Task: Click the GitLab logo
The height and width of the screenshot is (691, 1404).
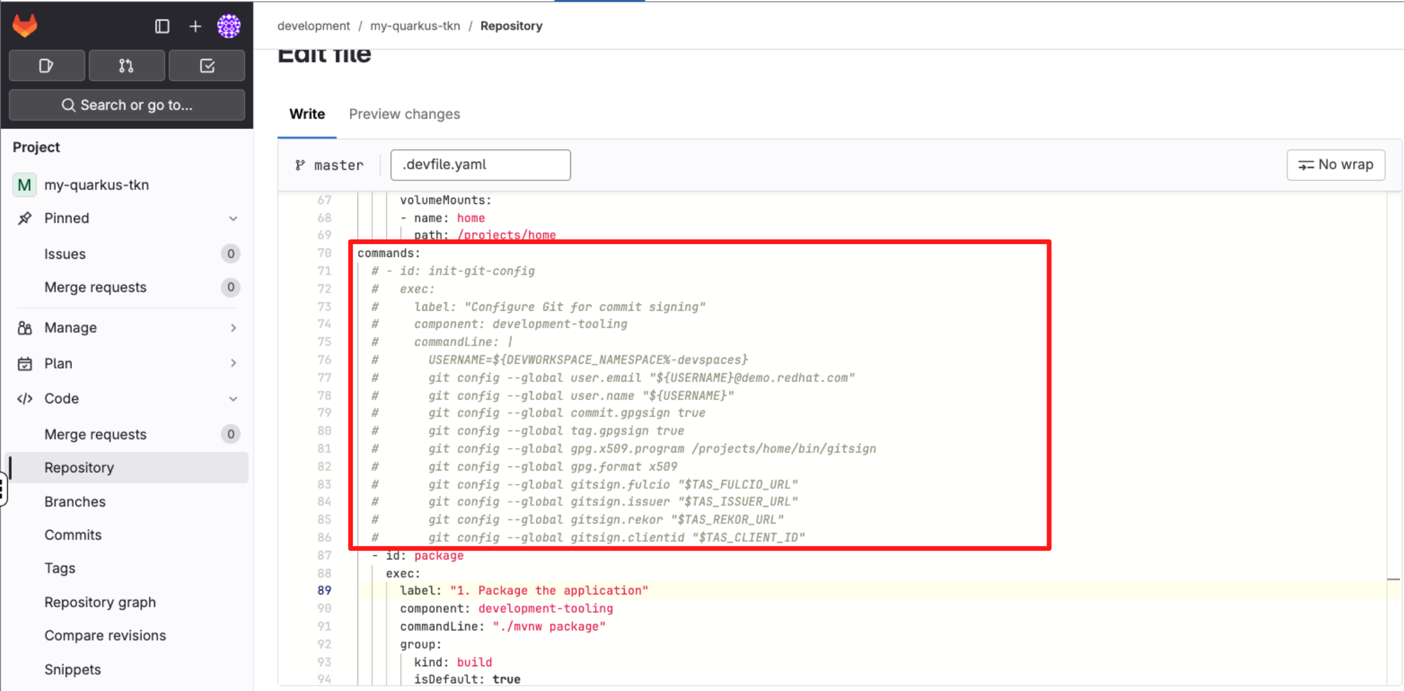Action: click(25, 25)
